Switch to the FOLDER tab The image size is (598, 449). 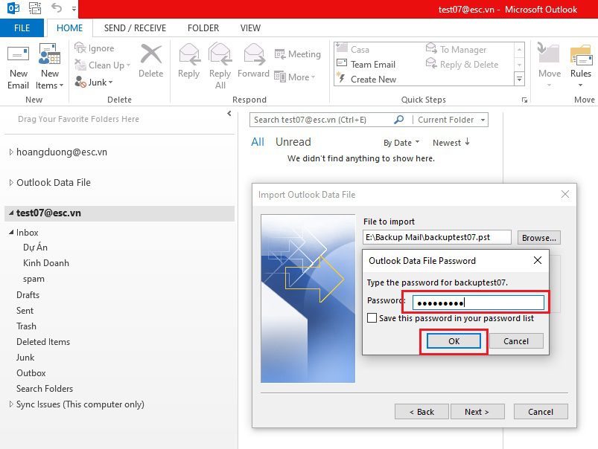[x=203, y=28]
